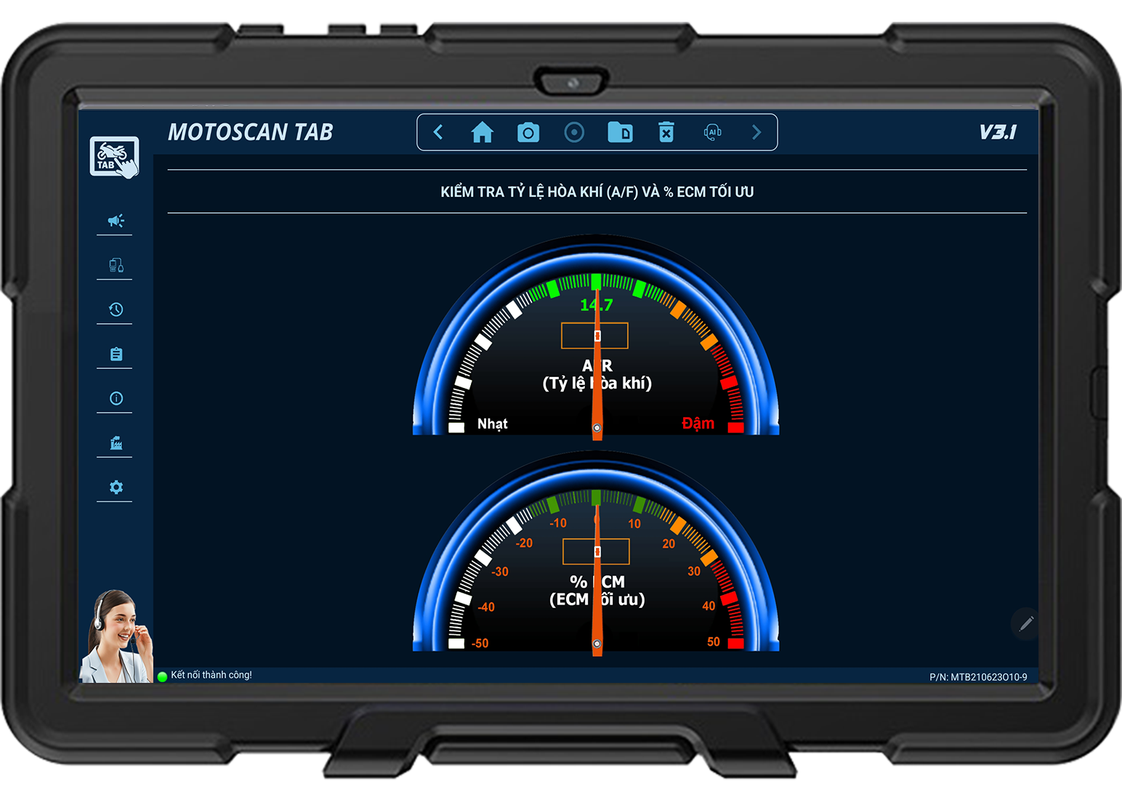Click the "(ECM tối ưu)" gauge caption
The image size is (1122, 802).
point(597,599)
